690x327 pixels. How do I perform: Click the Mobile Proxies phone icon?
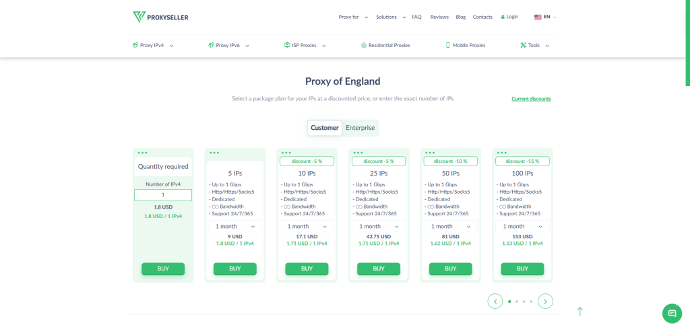[x=447, y=46]
